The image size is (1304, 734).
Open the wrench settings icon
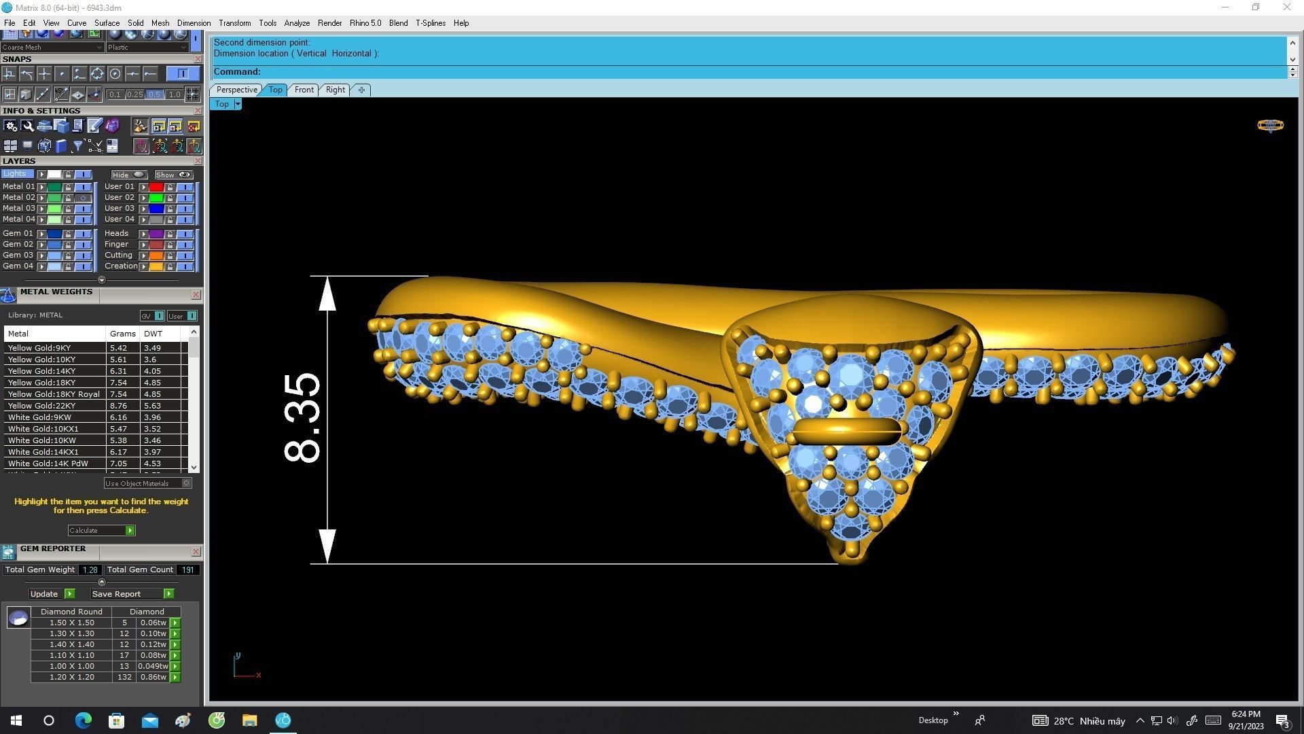pos(27,126)
